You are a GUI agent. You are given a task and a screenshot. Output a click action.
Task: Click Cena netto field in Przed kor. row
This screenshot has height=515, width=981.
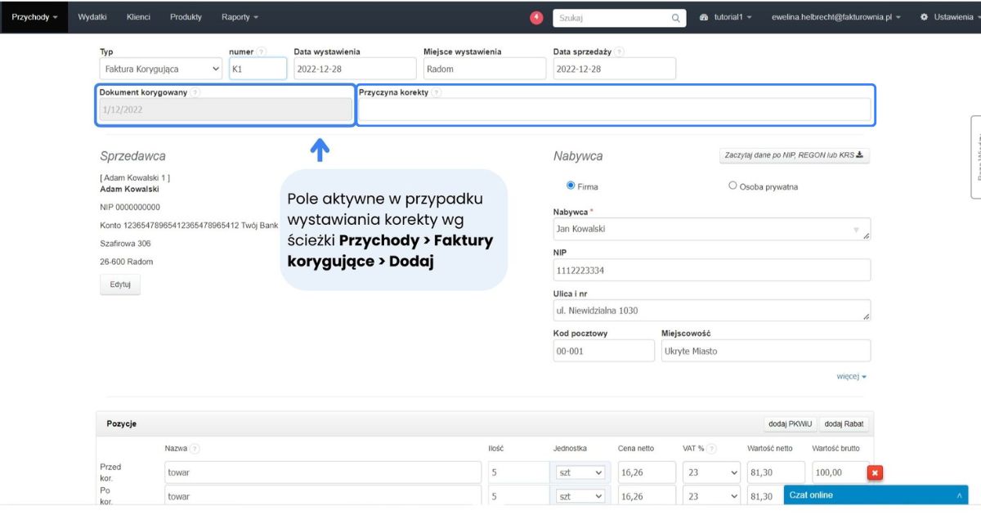tap(647, 472)
